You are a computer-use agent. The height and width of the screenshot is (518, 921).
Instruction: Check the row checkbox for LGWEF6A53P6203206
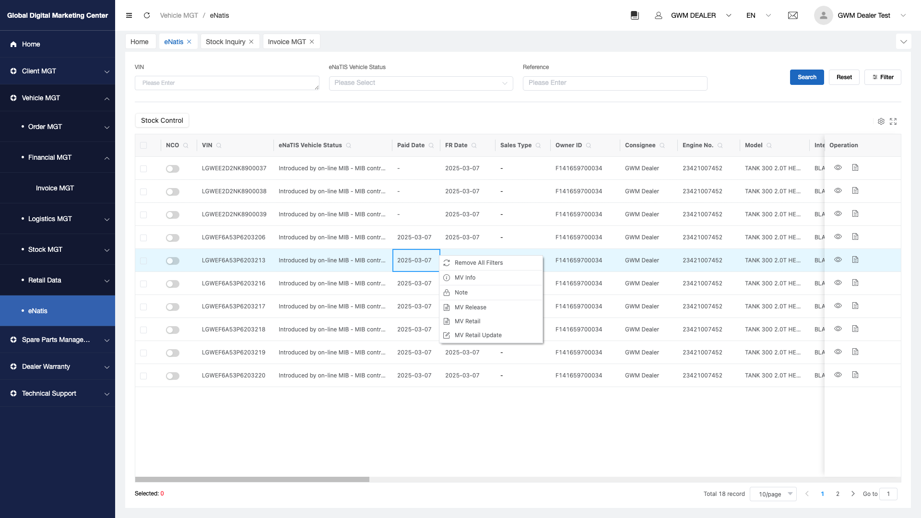(143, 238)
